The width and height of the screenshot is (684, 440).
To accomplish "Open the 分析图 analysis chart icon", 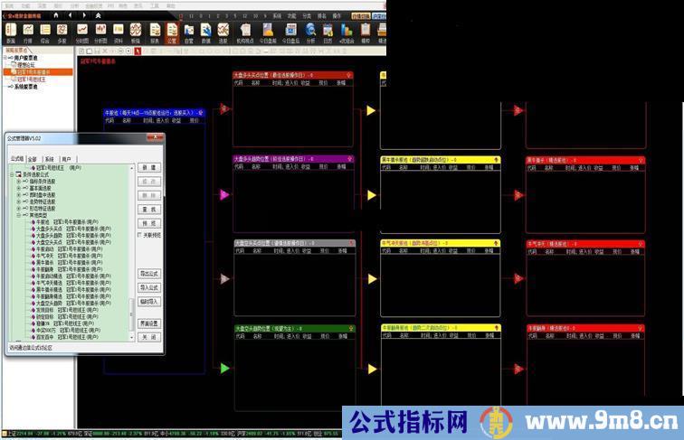I will click(100, 33).
